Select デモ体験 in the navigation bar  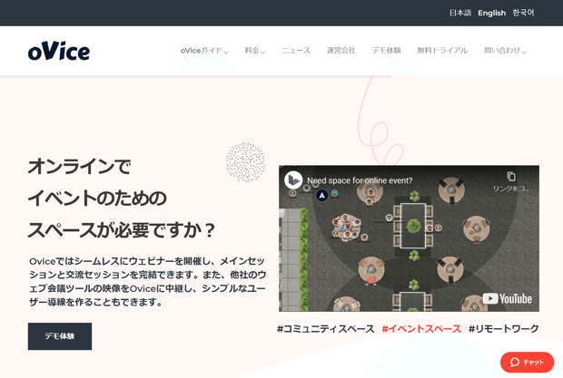[386, 51]
